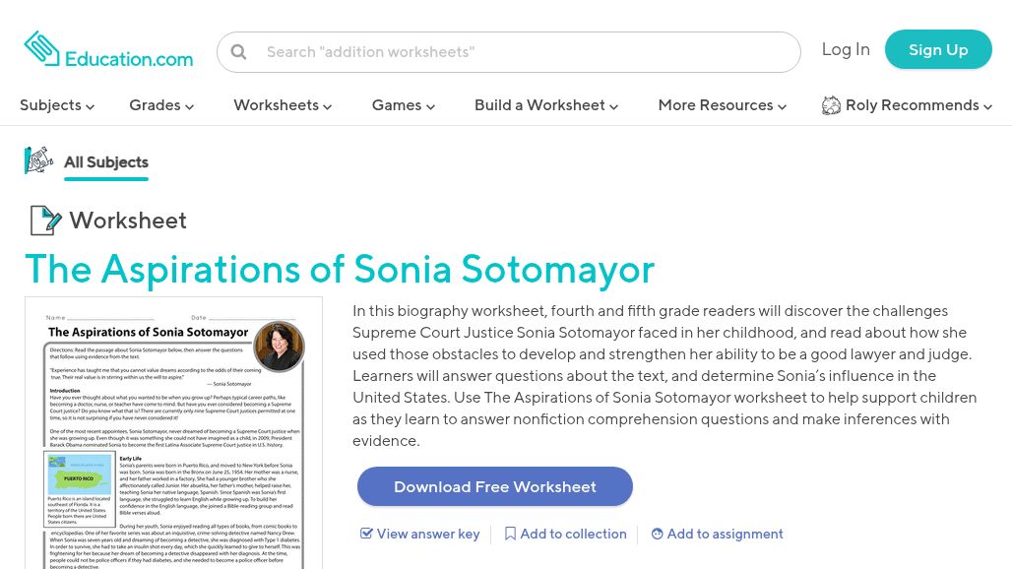Open the Build a Worksheet menu

546,105
